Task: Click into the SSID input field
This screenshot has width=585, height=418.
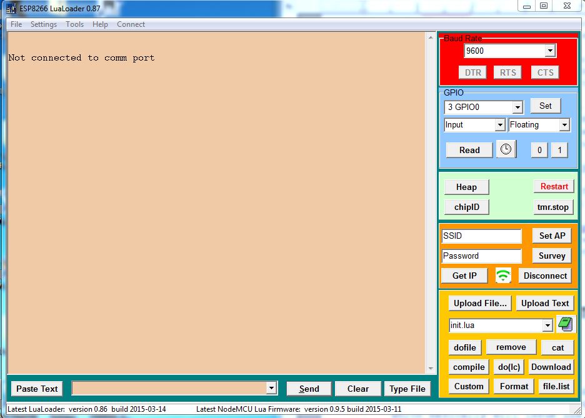Action: pyautogui.click(x=481, y=236)
